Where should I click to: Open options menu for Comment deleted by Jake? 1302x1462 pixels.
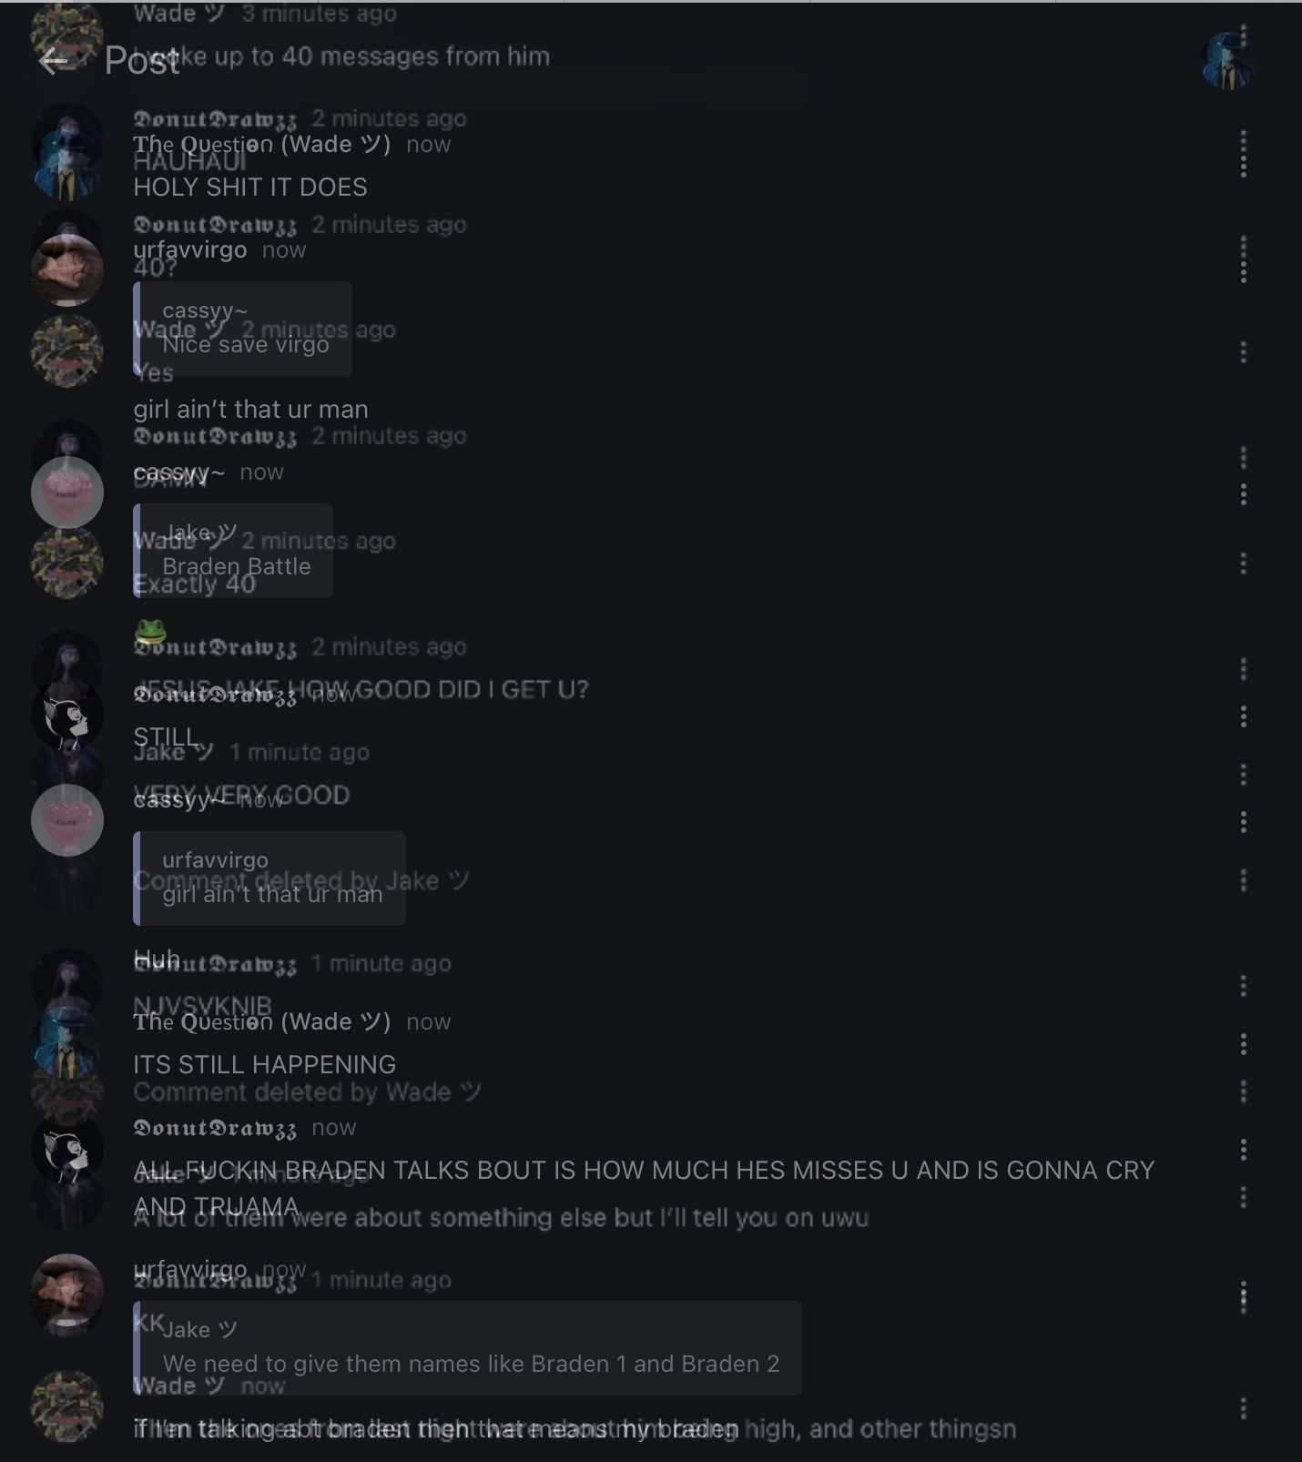point(1243,880)
